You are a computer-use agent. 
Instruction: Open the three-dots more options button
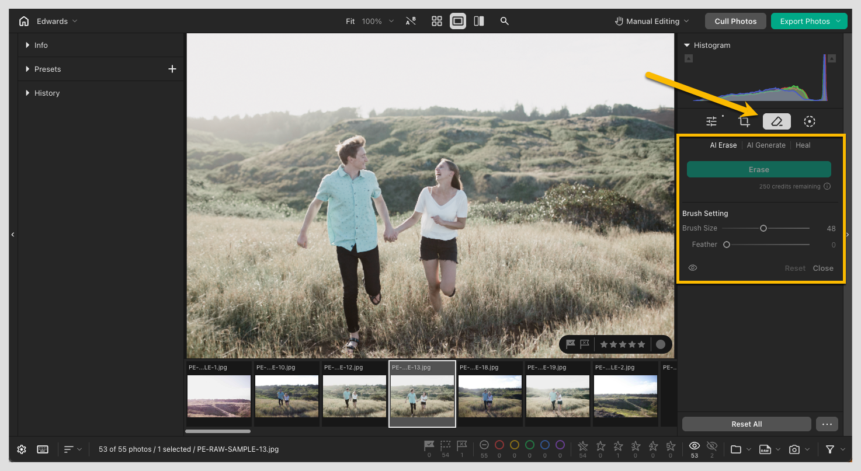tap(827, 424)
